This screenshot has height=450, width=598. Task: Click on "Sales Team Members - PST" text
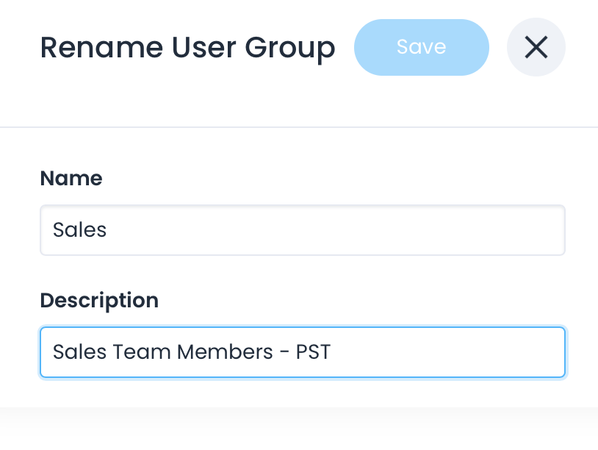point(192,352)
